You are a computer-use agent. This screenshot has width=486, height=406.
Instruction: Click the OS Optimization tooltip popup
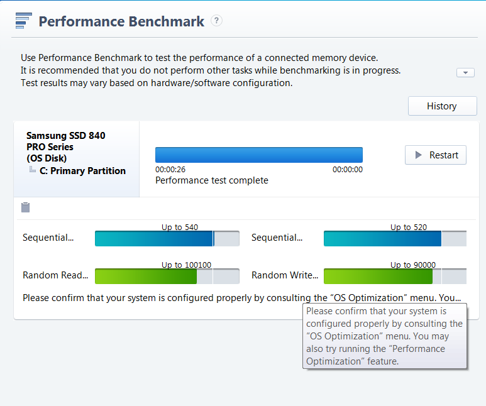[x=385, y=336]
